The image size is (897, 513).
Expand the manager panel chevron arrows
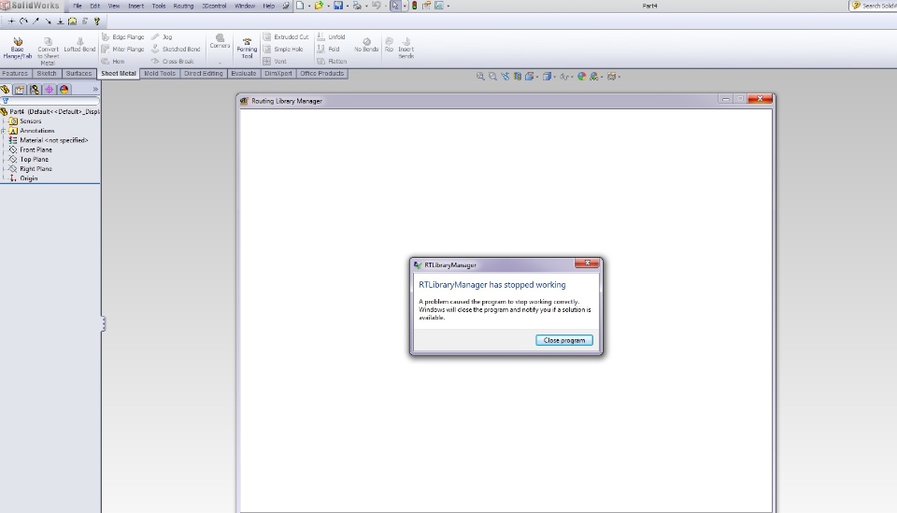pos(95,89)
